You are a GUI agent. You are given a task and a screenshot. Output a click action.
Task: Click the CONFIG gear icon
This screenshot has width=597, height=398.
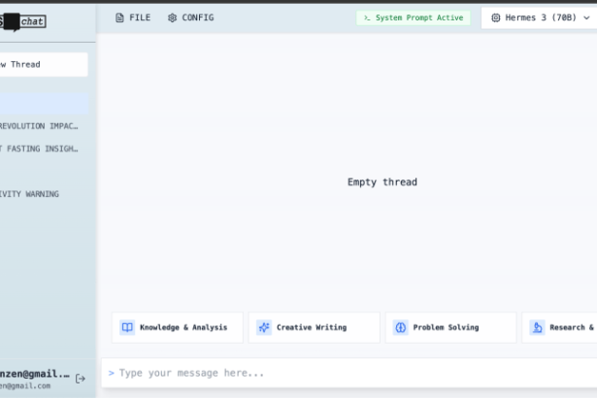click(172, 17)
